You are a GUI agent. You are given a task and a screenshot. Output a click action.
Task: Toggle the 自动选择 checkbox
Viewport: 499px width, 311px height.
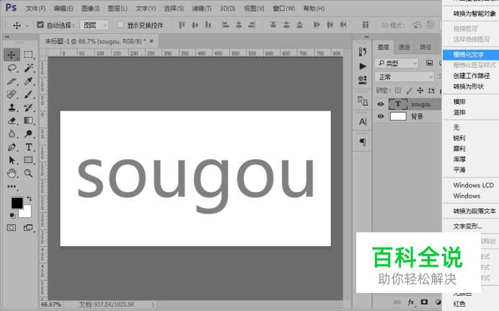point(40,25)
